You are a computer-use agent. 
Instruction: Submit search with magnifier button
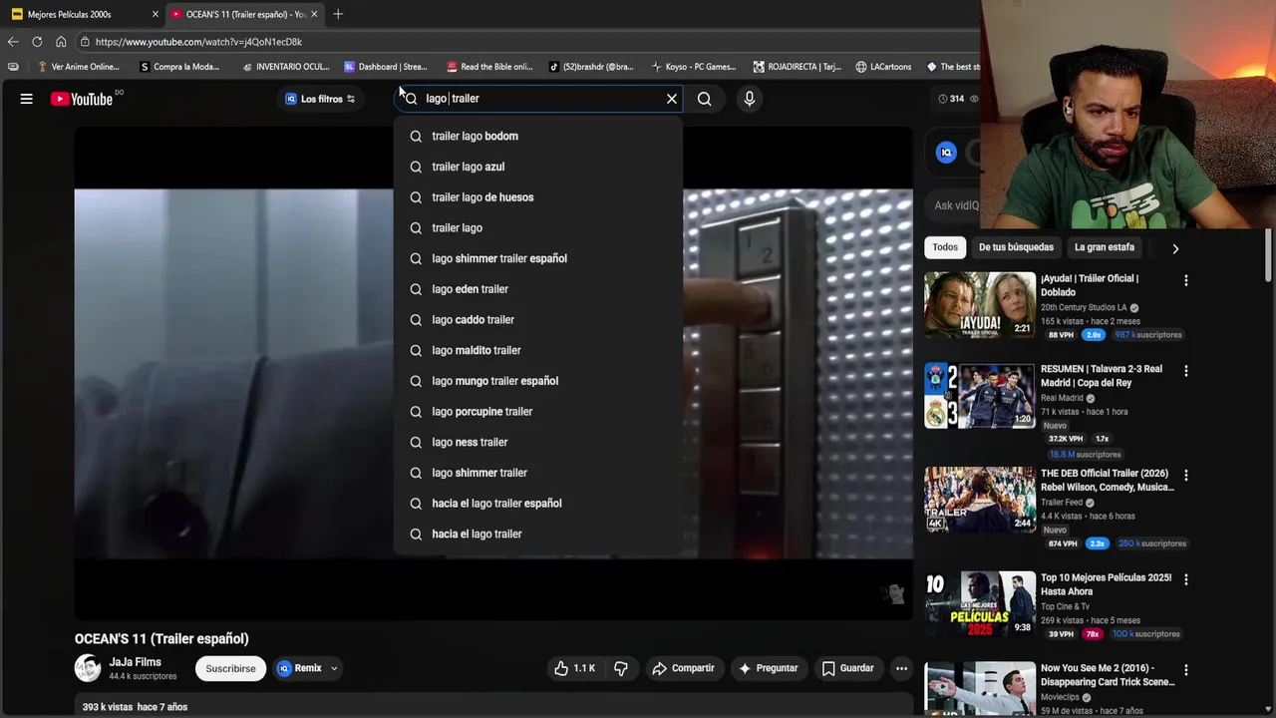[x=705, y=99]
